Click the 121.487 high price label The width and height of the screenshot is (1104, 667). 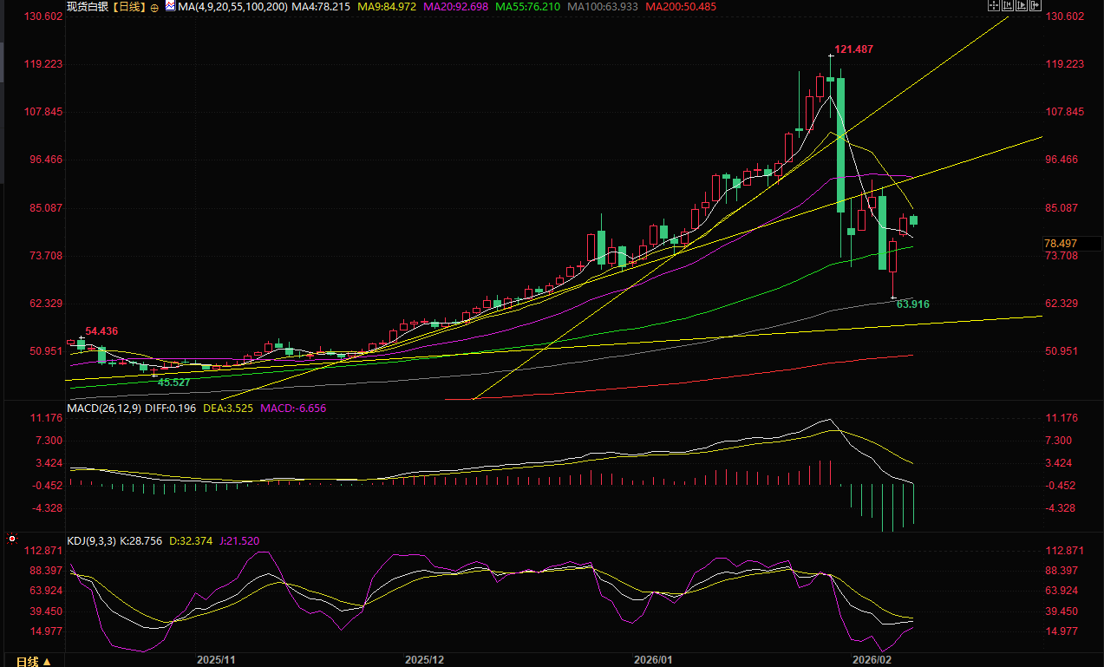pos(853,49)
